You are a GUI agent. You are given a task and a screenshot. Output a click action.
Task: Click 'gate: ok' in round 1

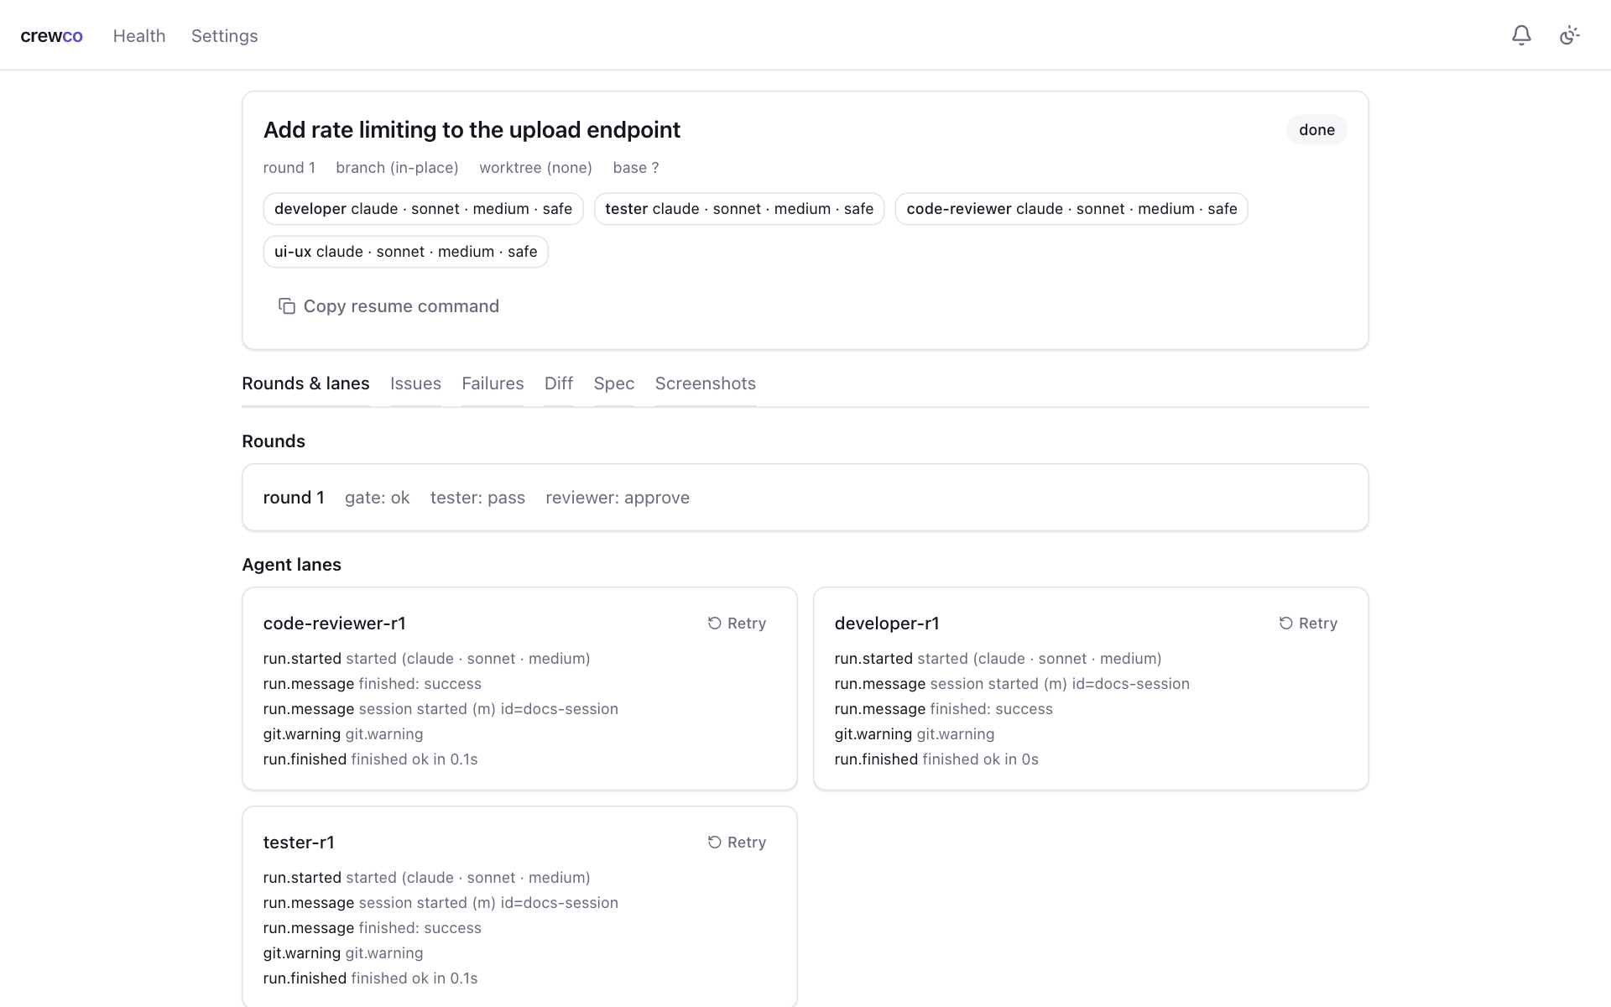(x=378, y=498)
